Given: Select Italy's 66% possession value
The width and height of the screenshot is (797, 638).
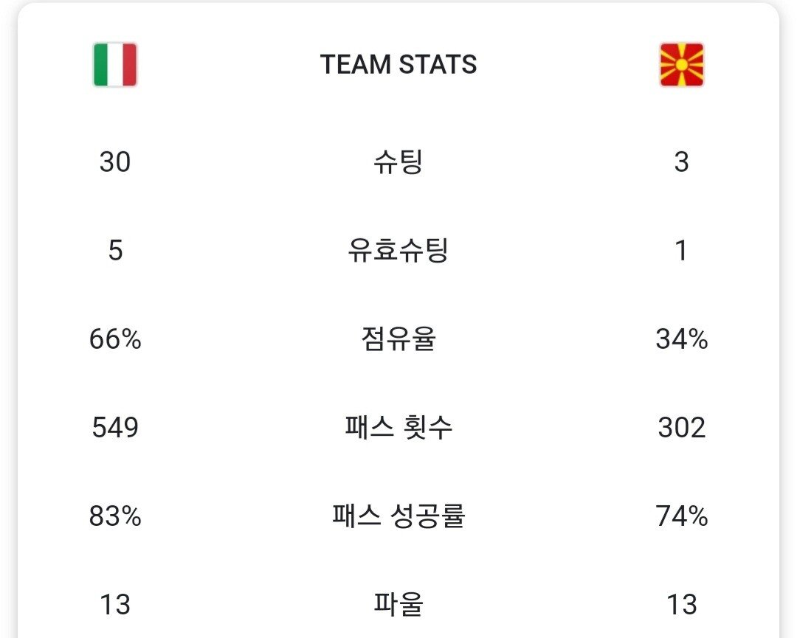Looking at the screenshot, I should tap(115, 339).
